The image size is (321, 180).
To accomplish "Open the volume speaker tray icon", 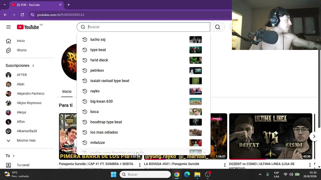I will [x=291, y=174].
